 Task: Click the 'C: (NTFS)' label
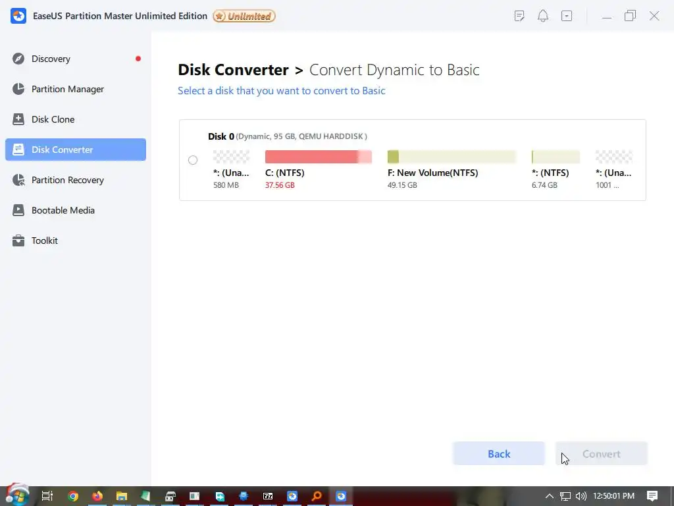(x=284, y=173)
